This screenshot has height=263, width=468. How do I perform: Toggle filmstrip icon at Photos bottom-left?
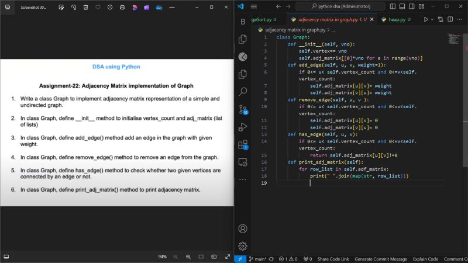(x=6, y=257)
